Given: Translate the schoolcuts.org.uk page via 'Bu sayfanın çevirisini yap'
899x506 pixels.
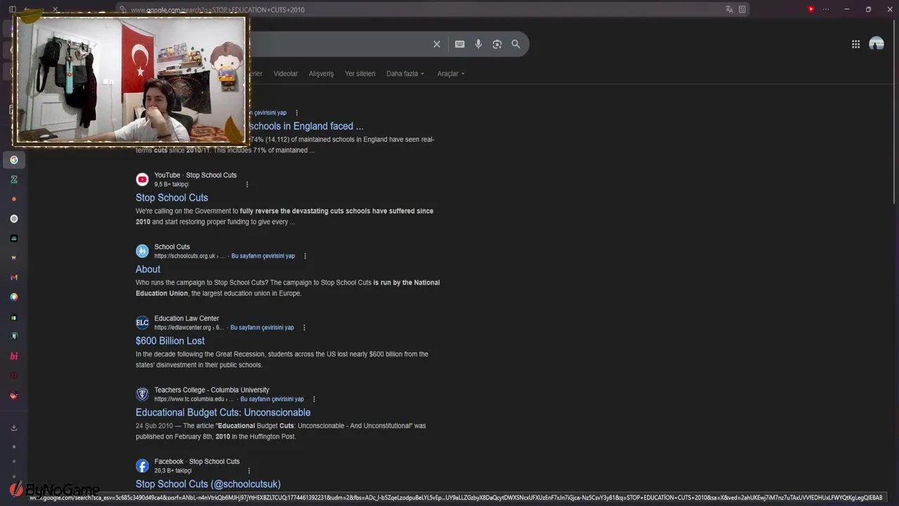Looking at the screenshot, I should (x=263, y=256).
